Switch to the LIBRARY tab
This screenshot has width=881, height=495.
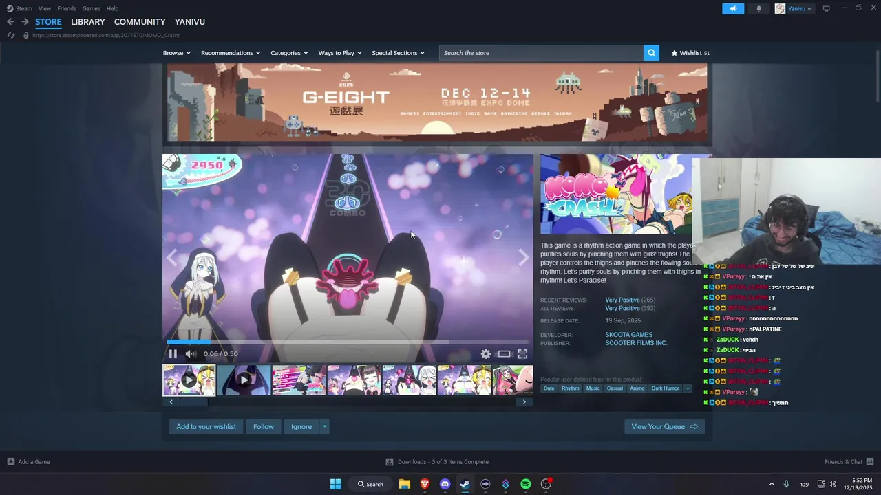(88, 22)
